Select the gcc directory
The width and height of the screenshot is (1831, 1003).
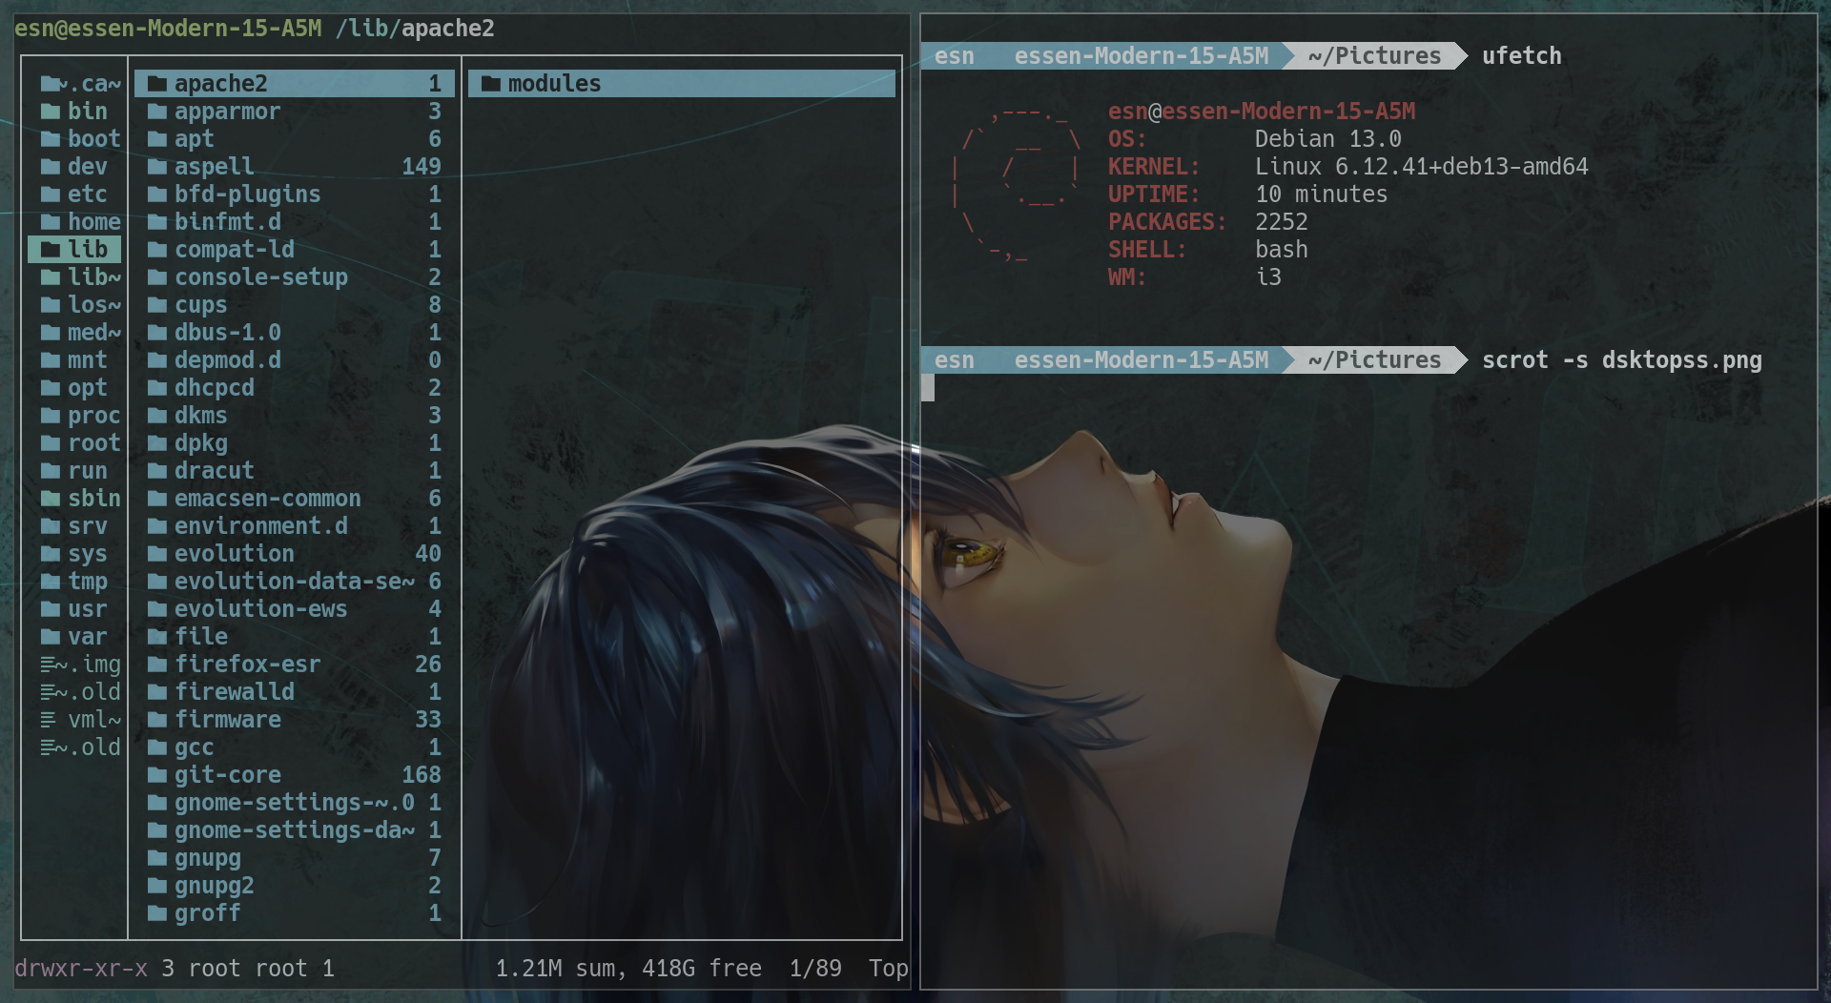(x=295, y=747)
